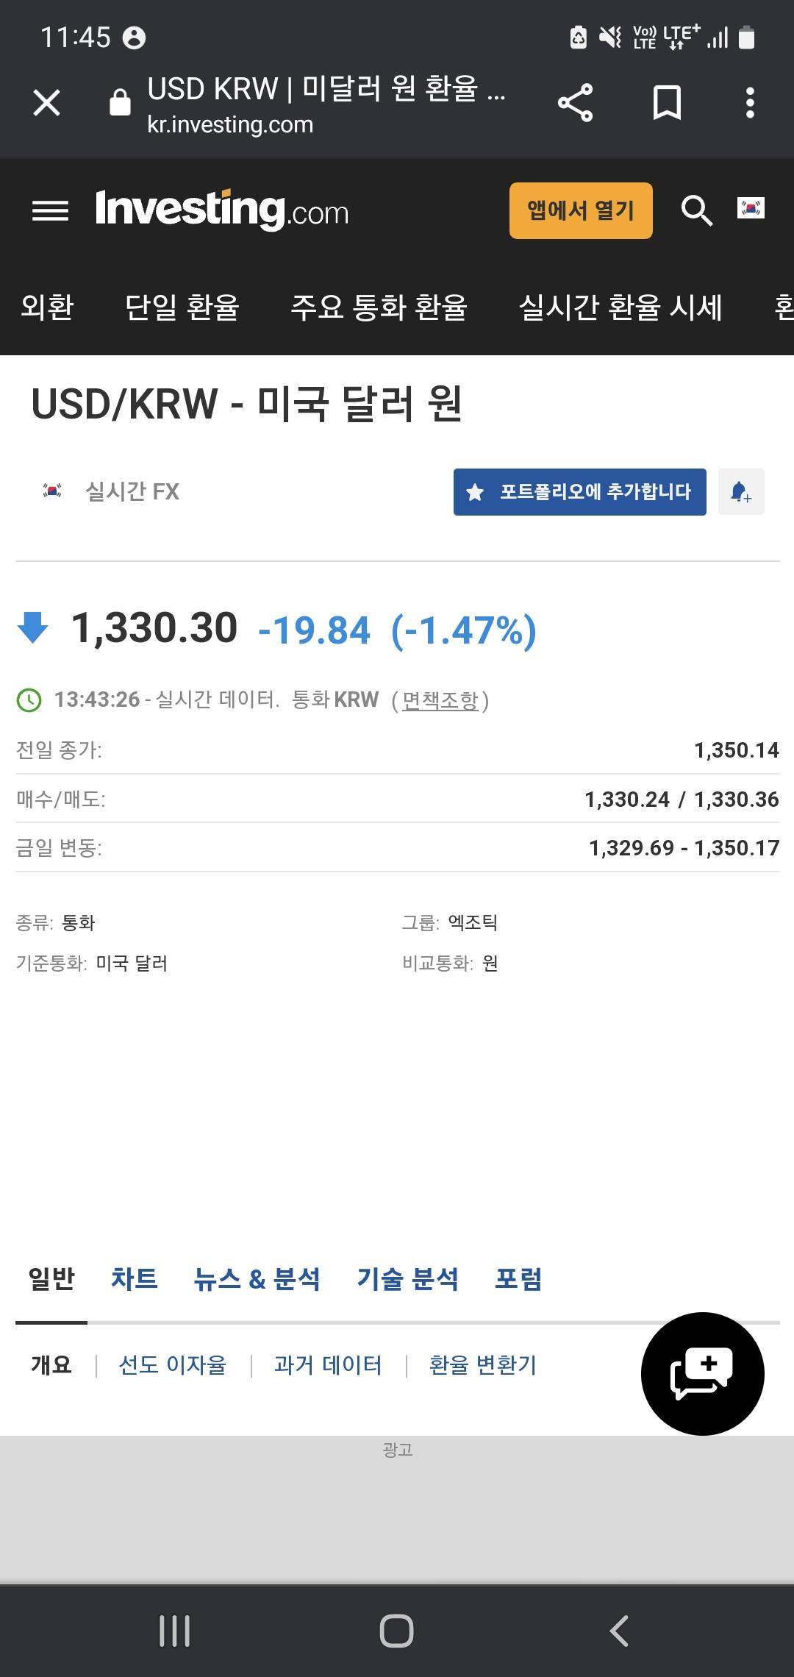
Task: Switch to the 기술 분석 tab
Action: click(407, 1279)
